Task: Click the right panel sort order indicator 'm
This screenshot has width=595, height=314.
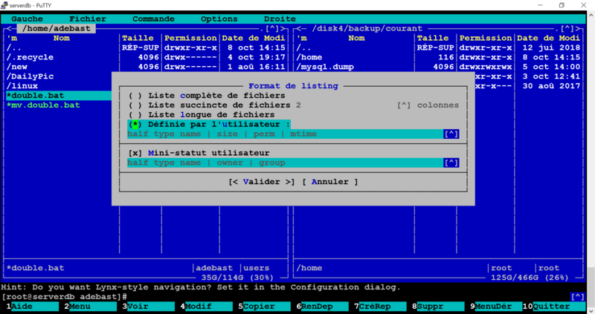Action: pyautogui.click(x=302, y=38)
